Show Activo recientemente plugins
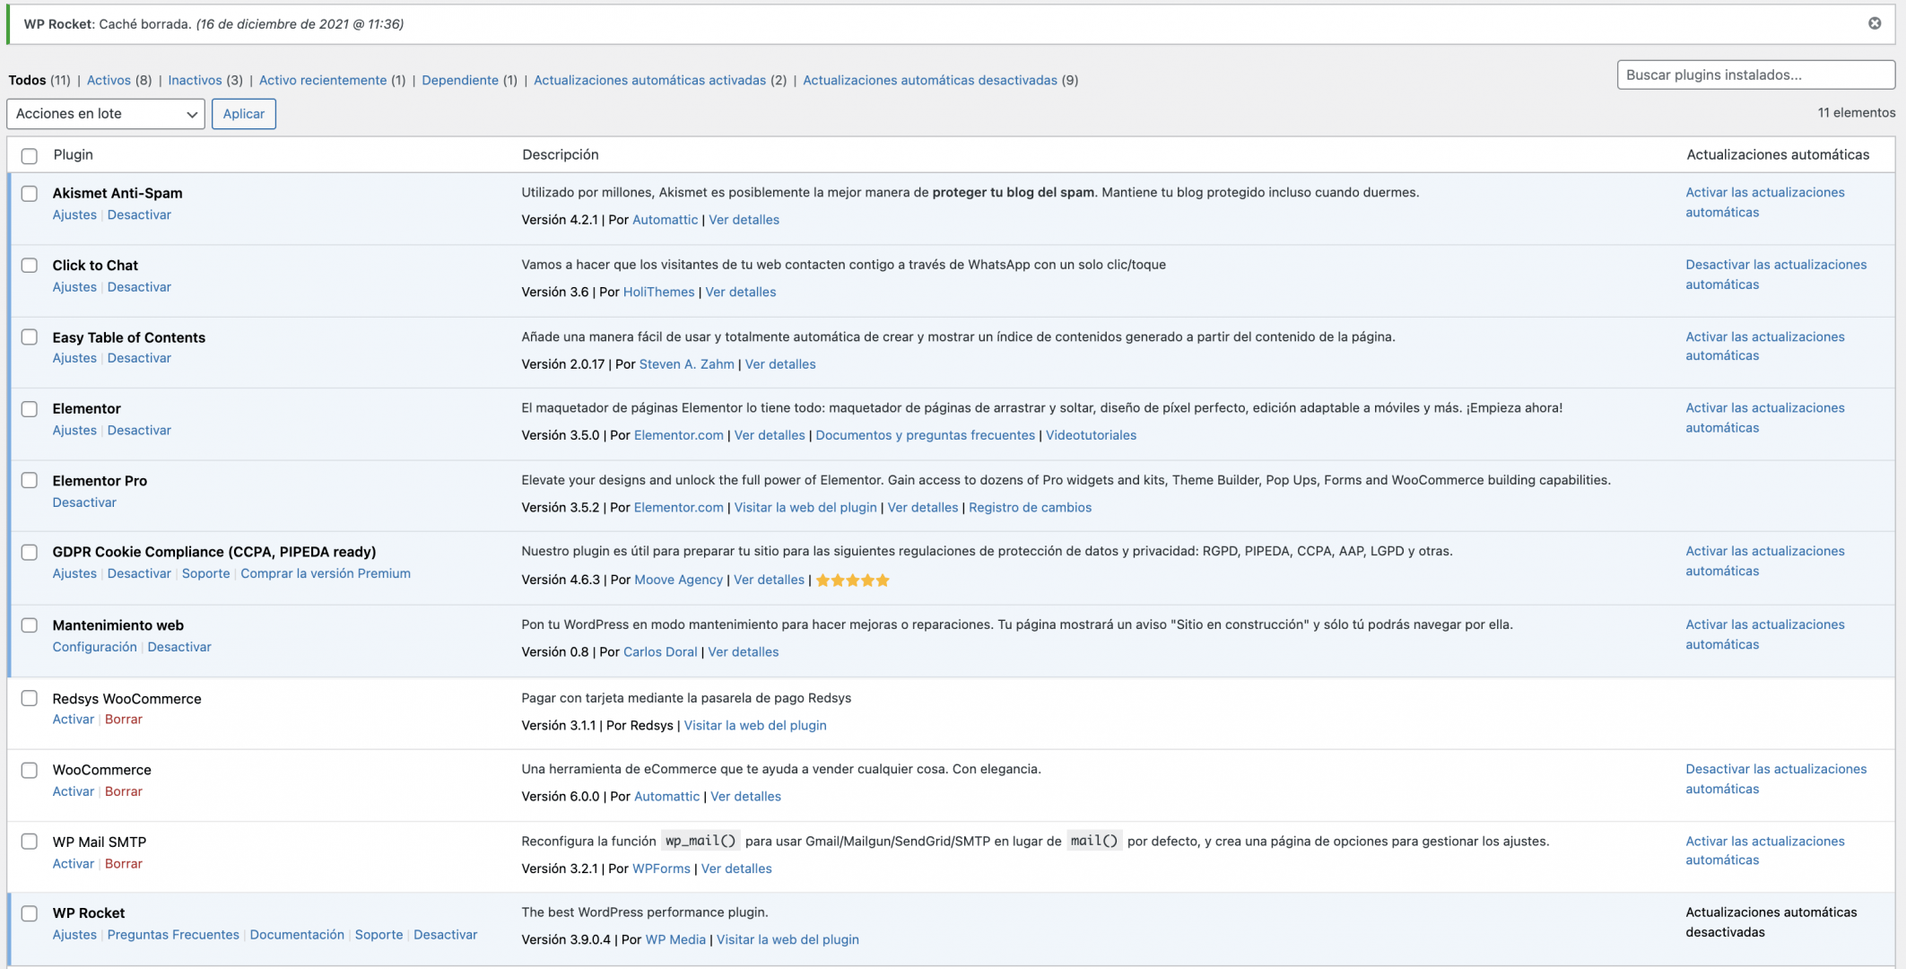The width and height of the screenshot is (1906, 969). pos(323,80)
